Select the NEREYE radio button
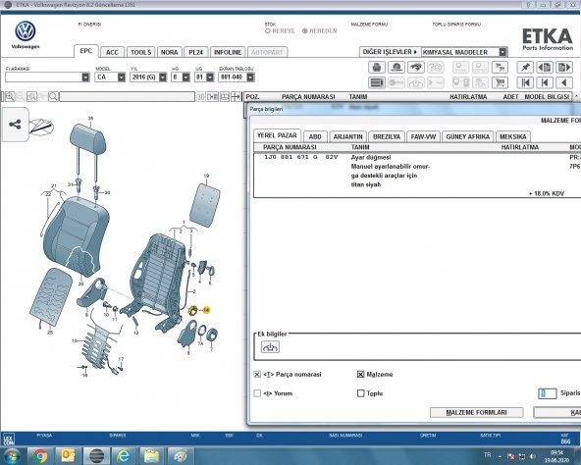 tap(268, 31)
